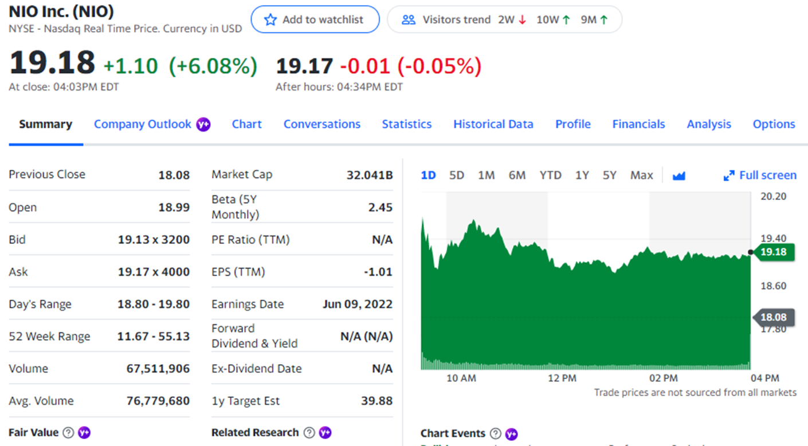Click the 2W visitors trend label
The image size is (808, 446).
point(506,19)
